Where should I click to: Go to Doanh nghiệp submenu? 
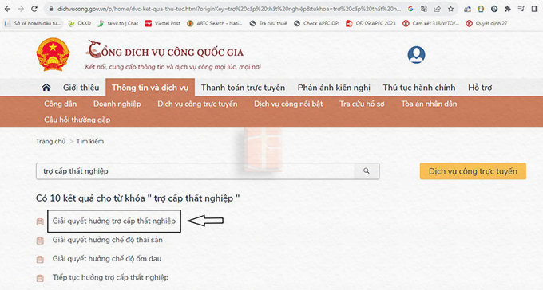point(117,104)
